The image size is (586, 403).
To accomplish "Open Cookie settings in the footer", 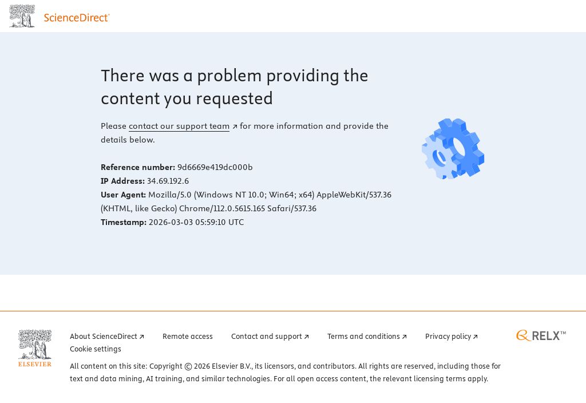I will tap(95, 349).
